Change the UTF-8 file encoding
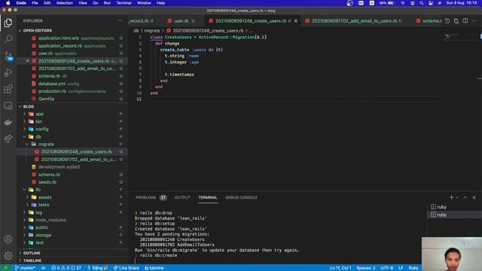The height and width of the screenshot is (271, 482). tap(386, 268)
